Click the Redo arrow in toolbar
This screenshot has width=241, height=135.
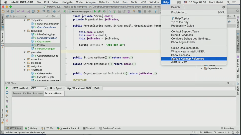click(23, 11)
